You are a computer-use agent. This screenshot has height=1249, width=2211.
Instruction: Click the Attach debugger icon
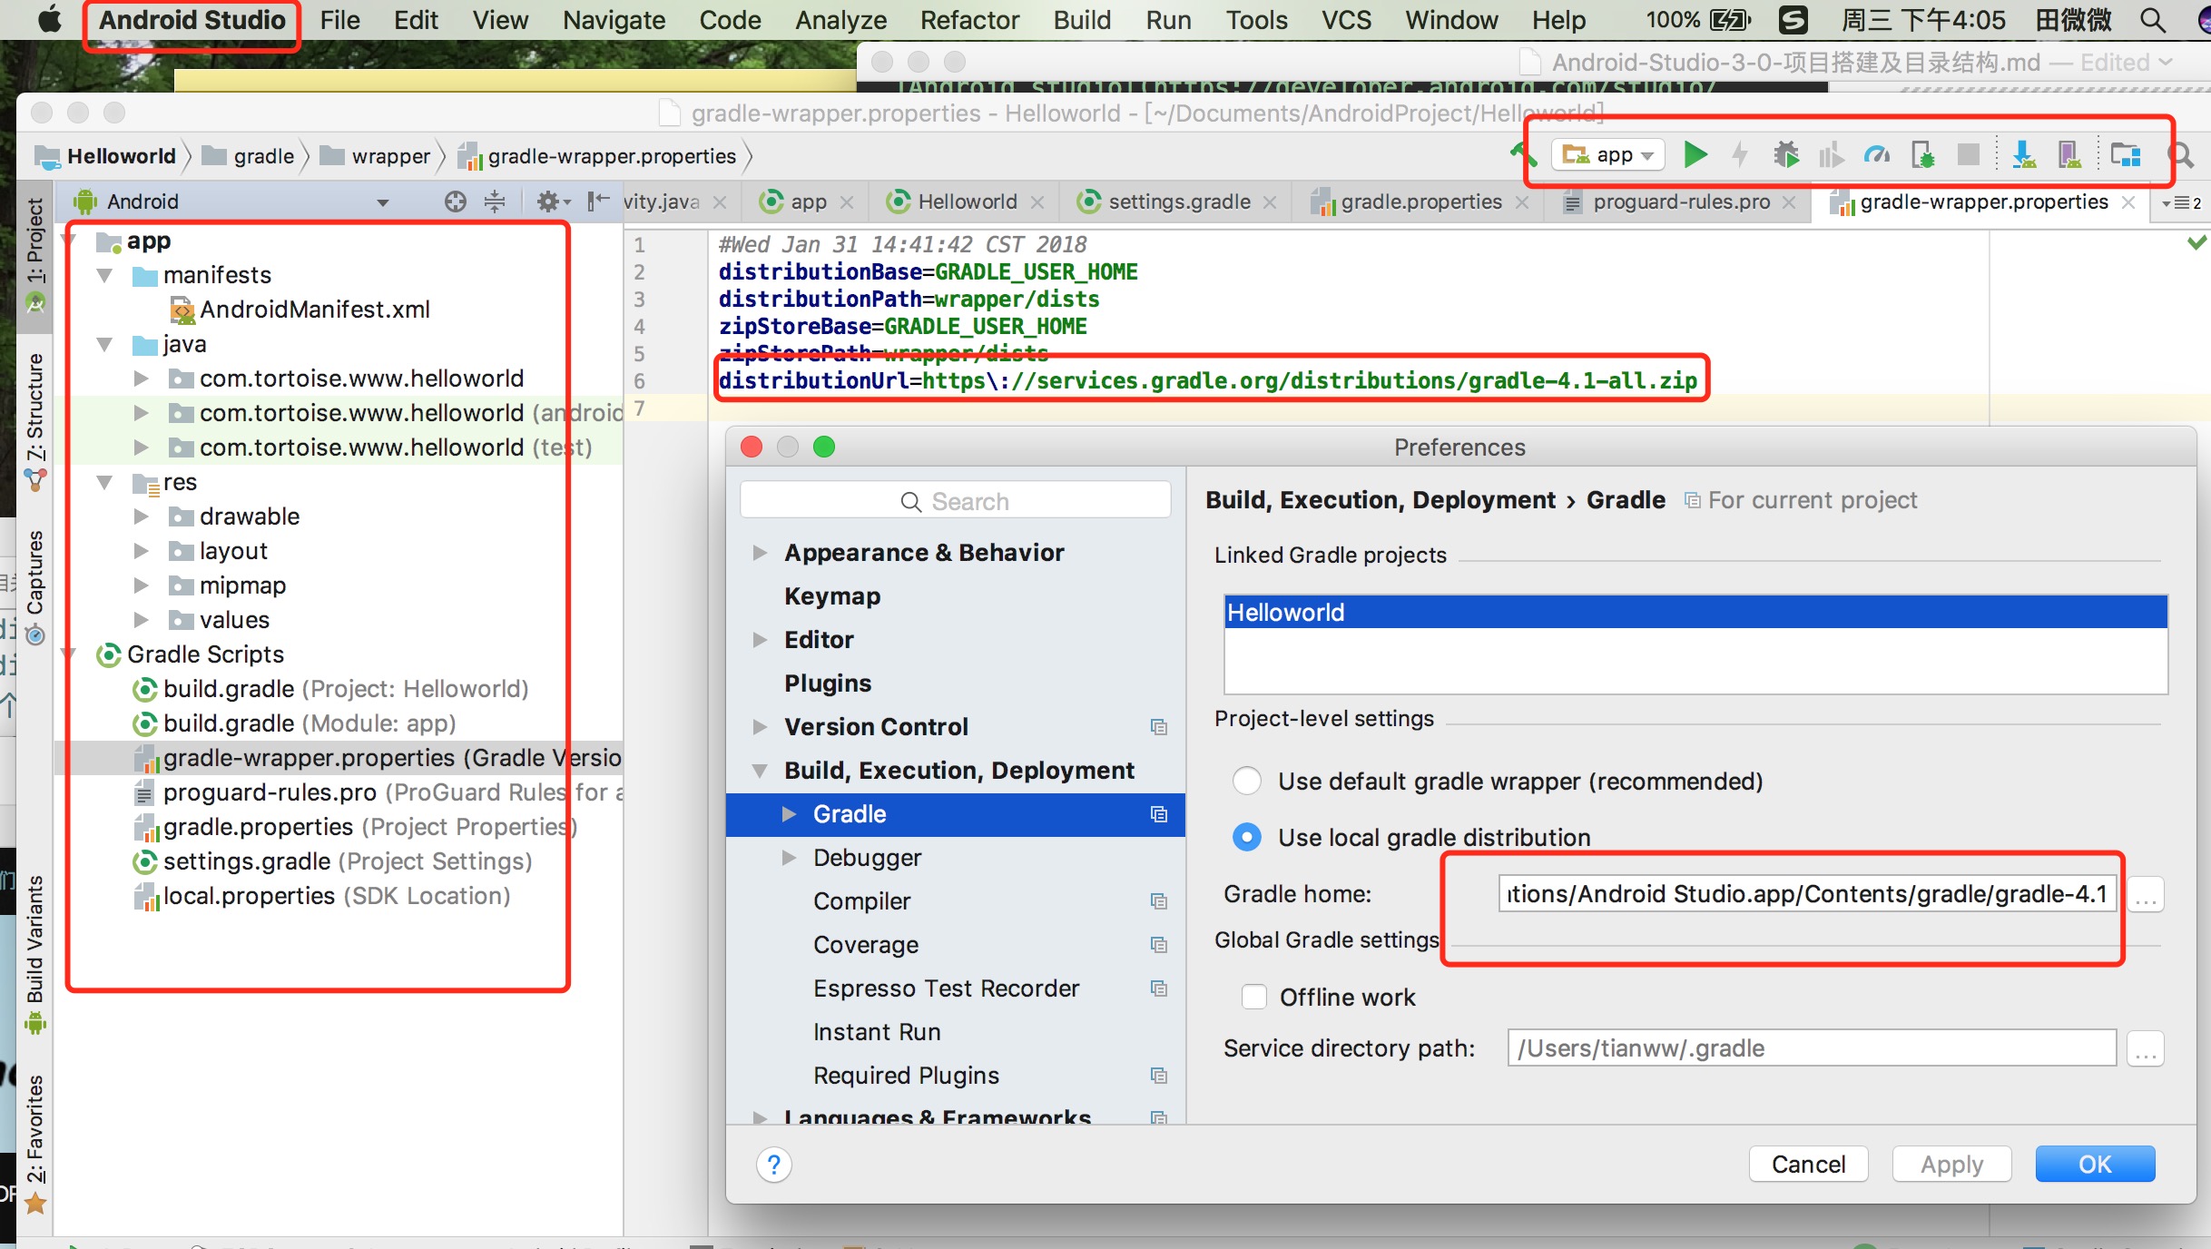click(x=1921, y=152)
